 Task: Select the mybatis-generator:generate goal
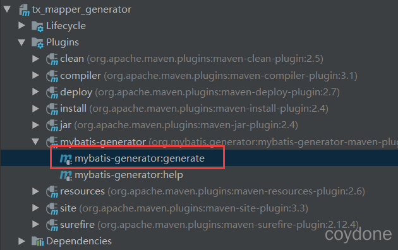coord(140,158)
